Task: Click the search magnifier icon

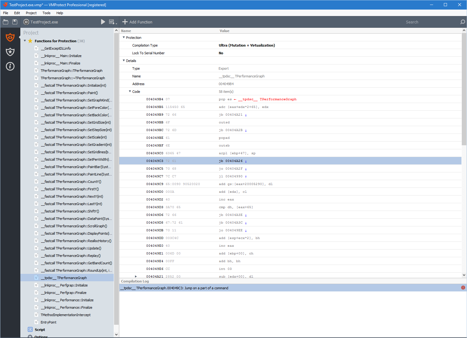Action: point(462,22)
